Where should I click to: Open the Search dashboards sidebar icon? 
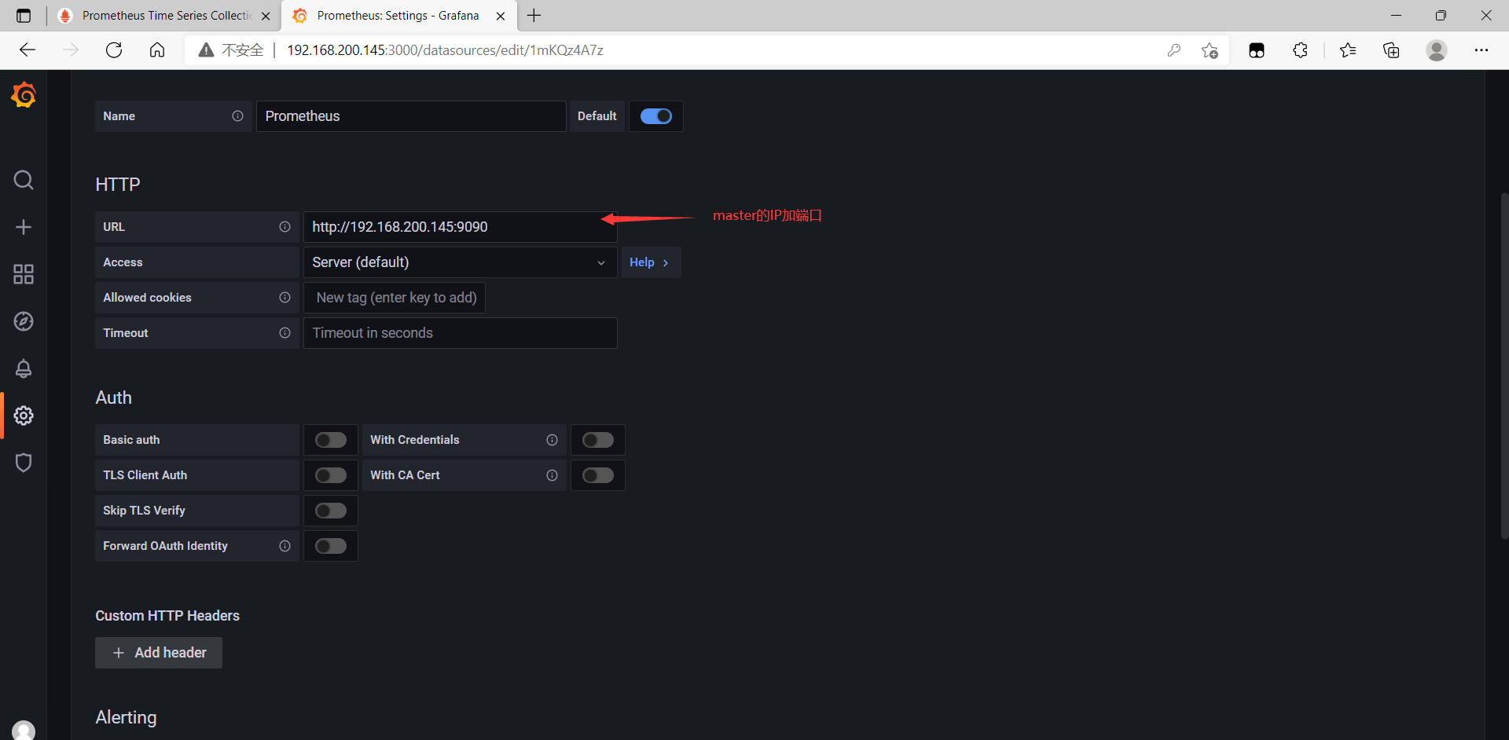[x=24, y=180]
